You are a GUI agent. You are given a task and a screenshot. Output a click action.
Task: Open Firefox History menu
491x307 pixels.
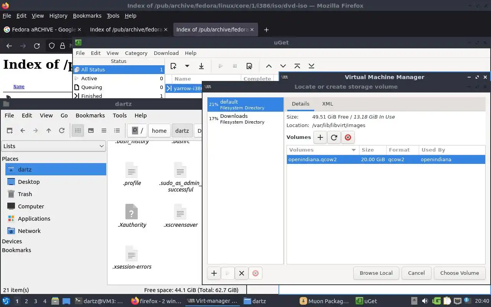coord(58,16)
